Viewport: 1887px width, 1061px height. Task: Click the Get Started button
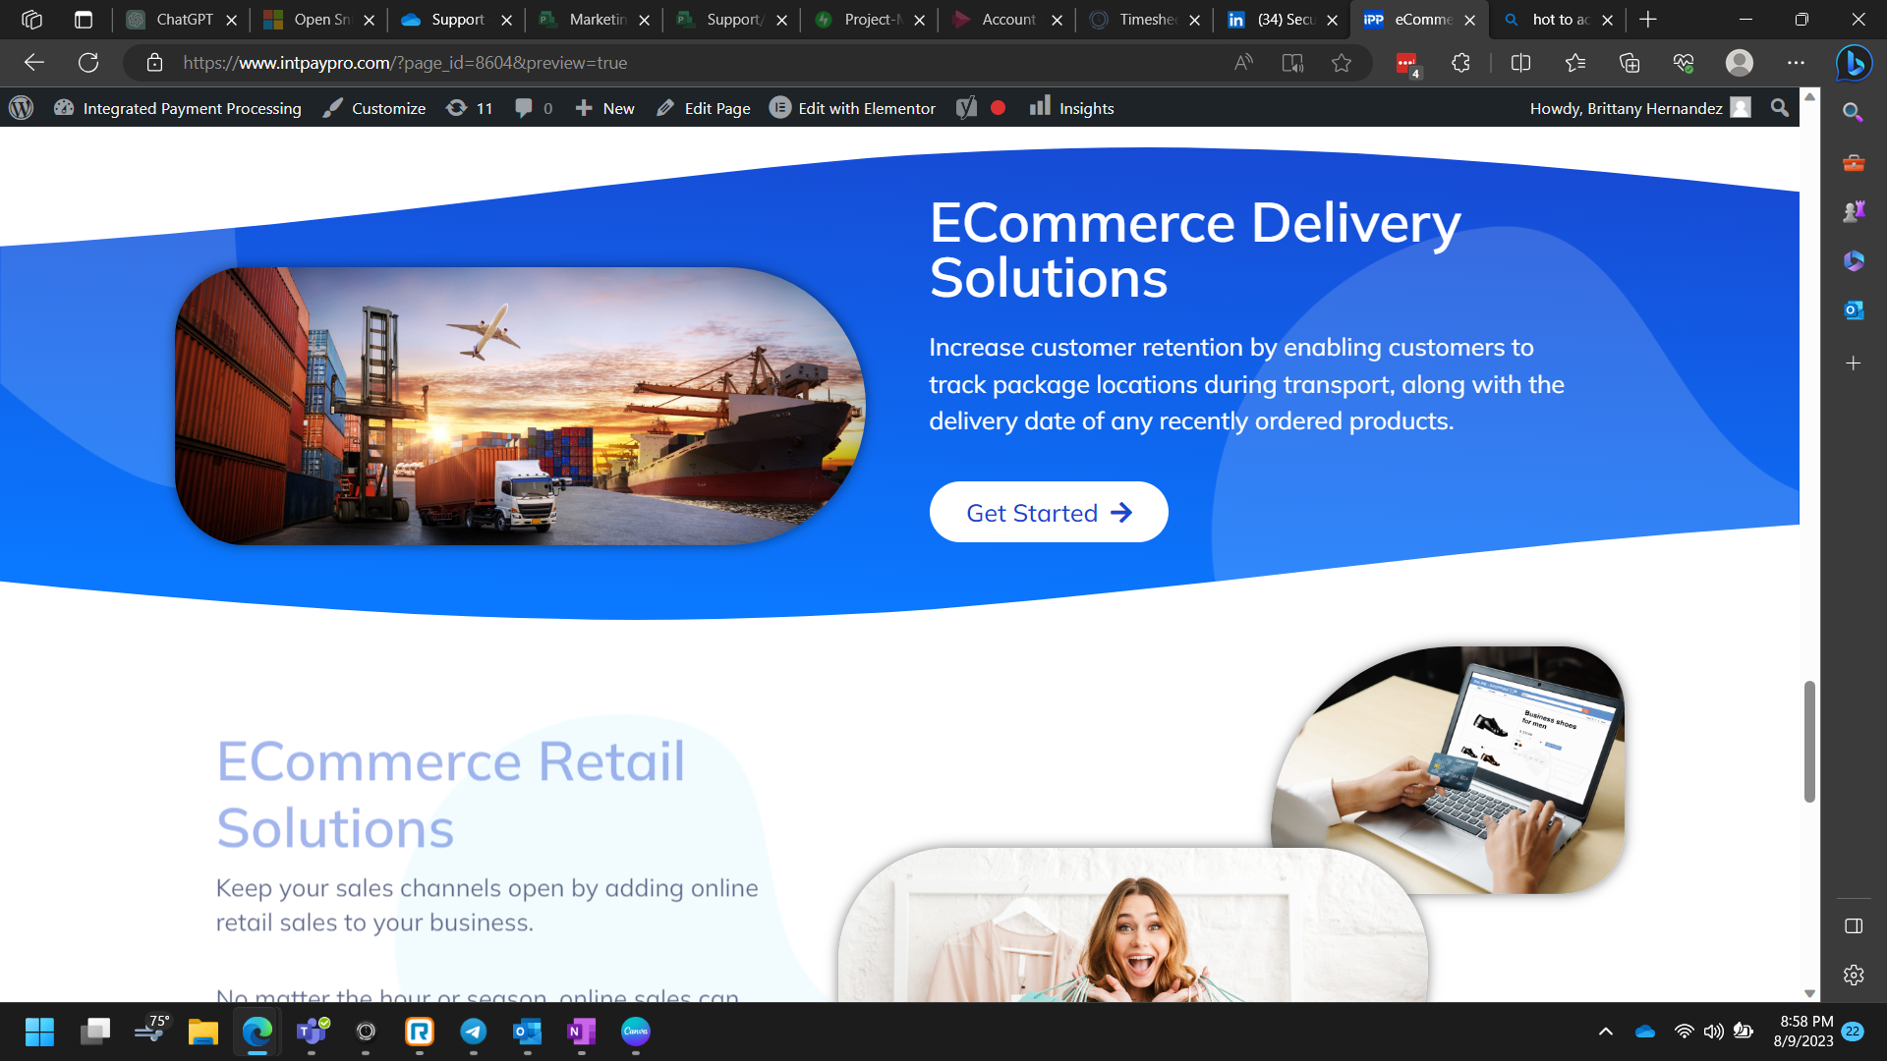1049,512
